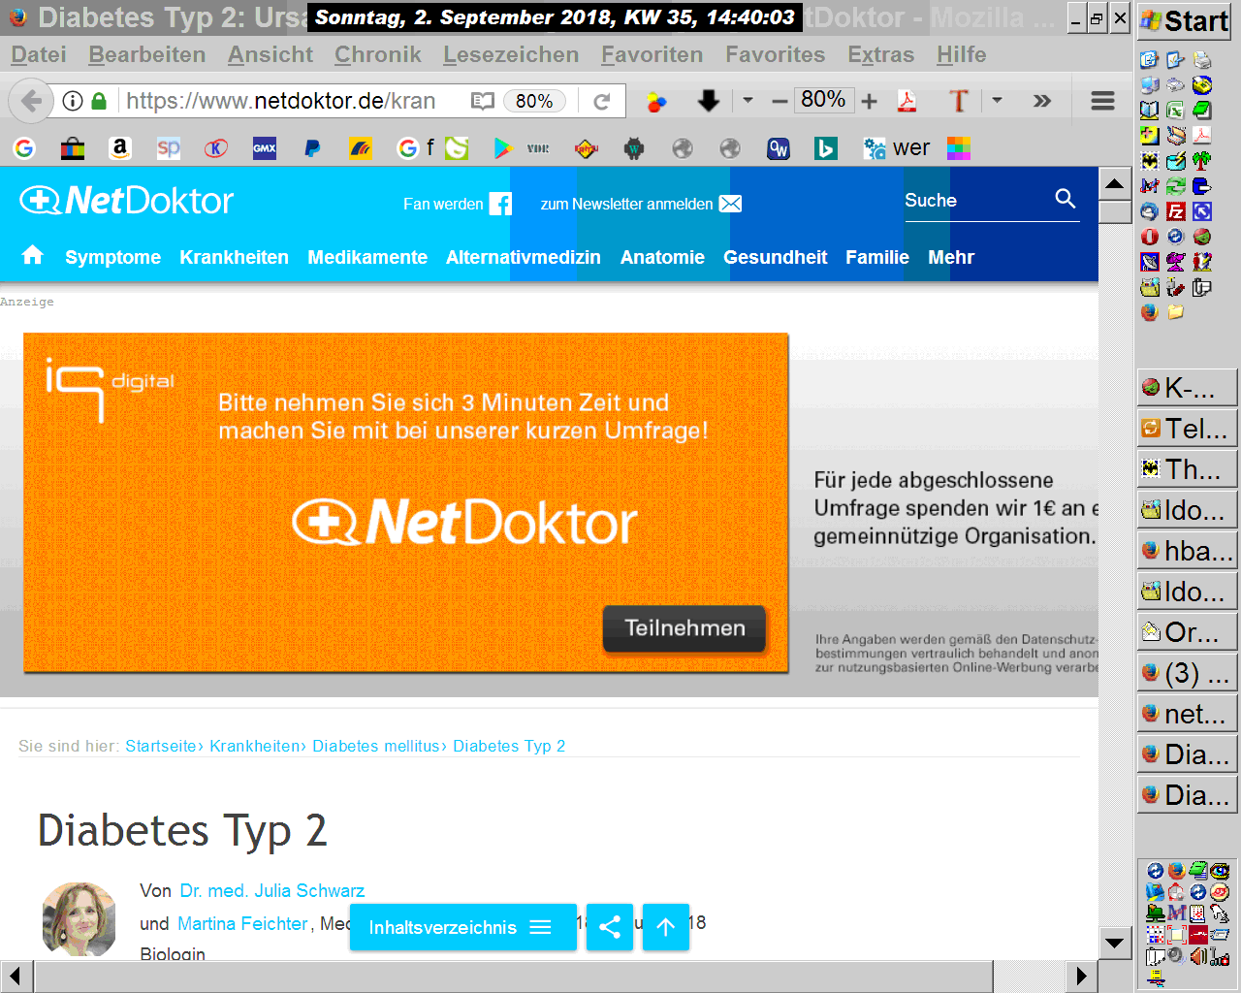Image resolution: width=1241 pixels, height=993 pixels.
Task: Click the Facebook icon next to Fan werden
Action: tap(500, 204)
